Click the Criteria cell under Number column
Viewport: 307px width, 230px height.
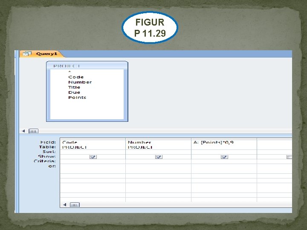158,161
